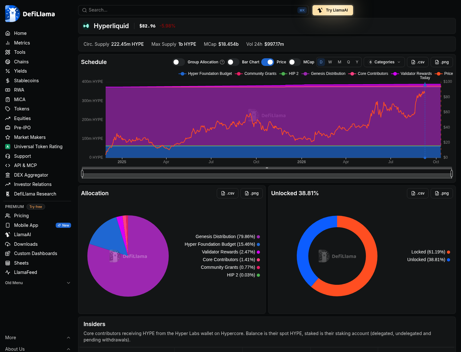Expand the Old Menu section
The width and height of the screenshot is (461, 352).
click(x=38, y=283)
